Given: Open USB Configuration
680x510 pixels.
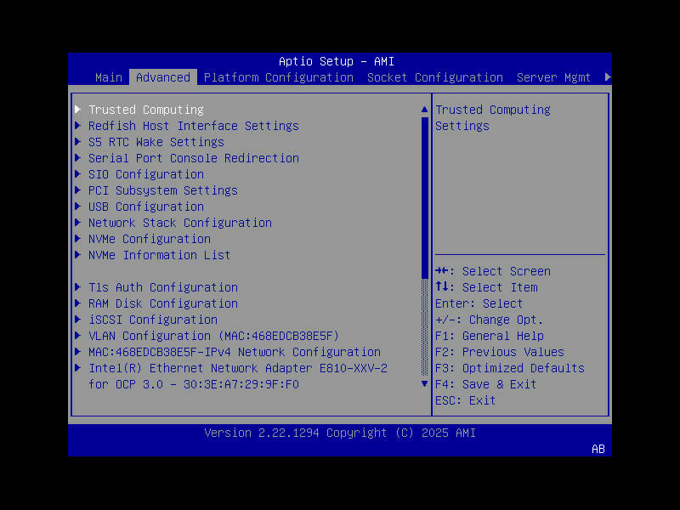Looking at the screenshot, I should point(145,206).
